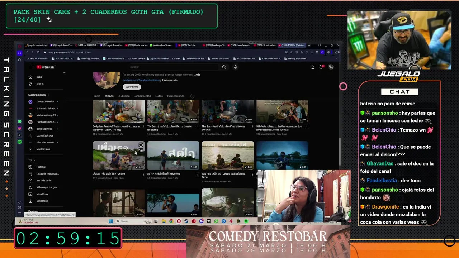Screen dimensions: 459x258
Task: Click the browser forward arrow
Action: pos(32,52)
